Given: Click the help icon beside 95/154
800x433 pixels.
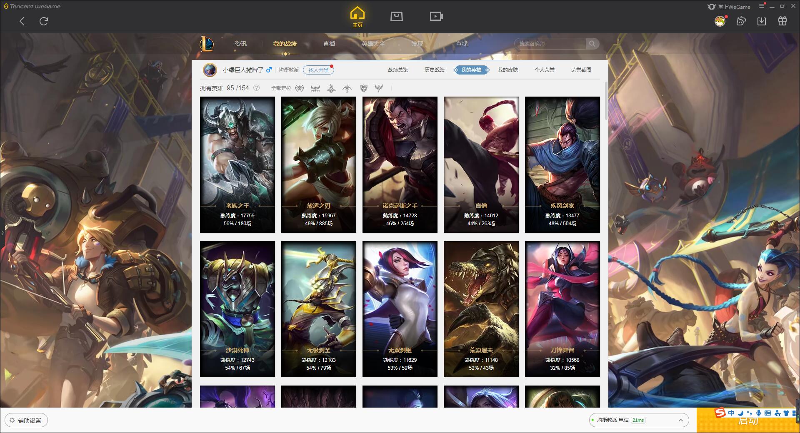Looking at the screenshot, I should tap(257, 88).
